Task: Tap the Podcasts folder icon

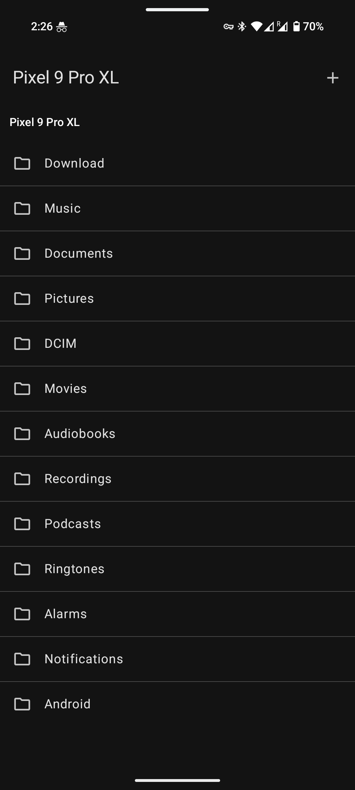Action: click(x=22, y=524)
